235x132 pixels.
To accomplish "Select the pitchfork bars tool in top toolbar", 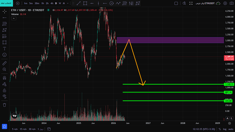I will pos(131,3).
